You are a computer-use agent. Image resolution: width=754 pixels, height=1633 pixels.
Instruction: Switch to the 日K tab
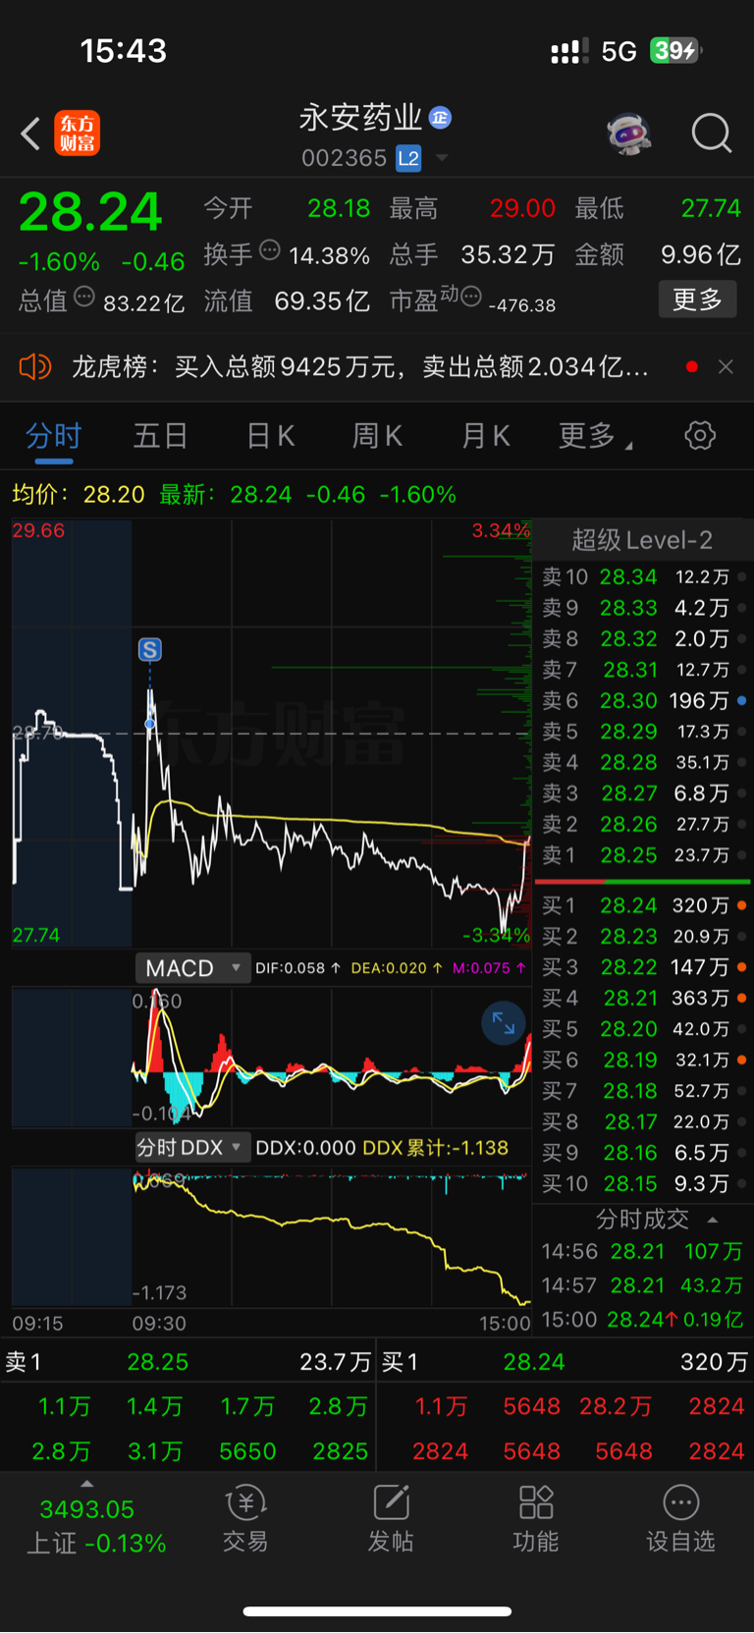pyautogui.click(x=270, y=436)
